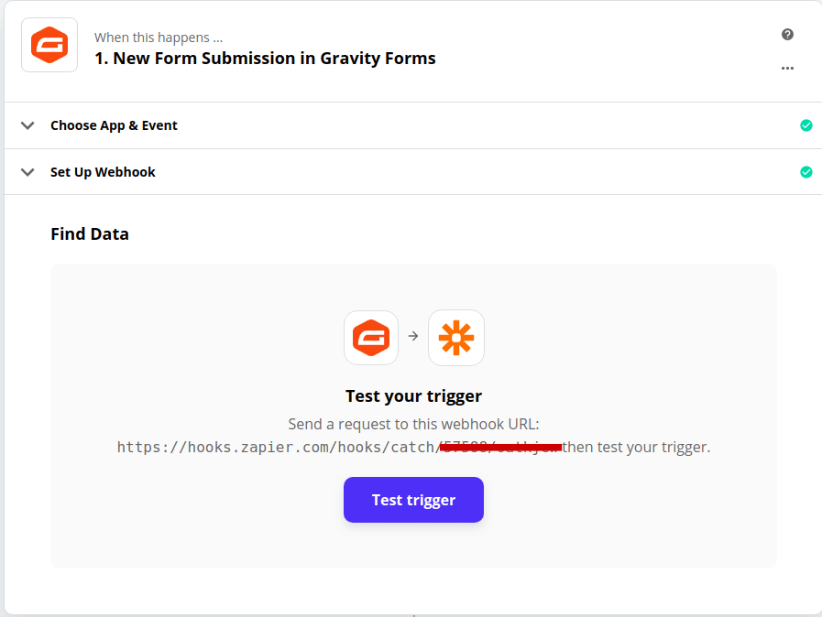Click green checkmark beside Choose App & Event
The image size is (822, 617).
[806, 125]
